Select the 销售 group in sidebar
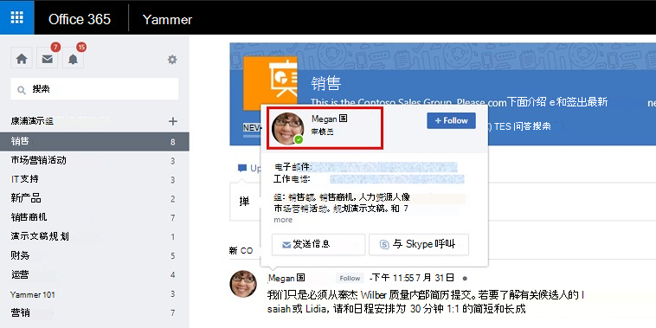 (94, 141)
